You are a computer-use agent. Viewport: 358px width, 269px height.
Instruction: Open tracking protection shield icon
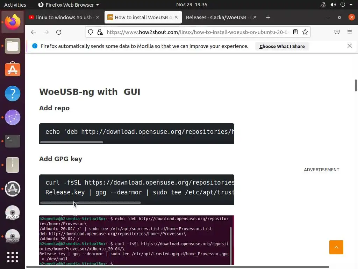coord(91,32)
